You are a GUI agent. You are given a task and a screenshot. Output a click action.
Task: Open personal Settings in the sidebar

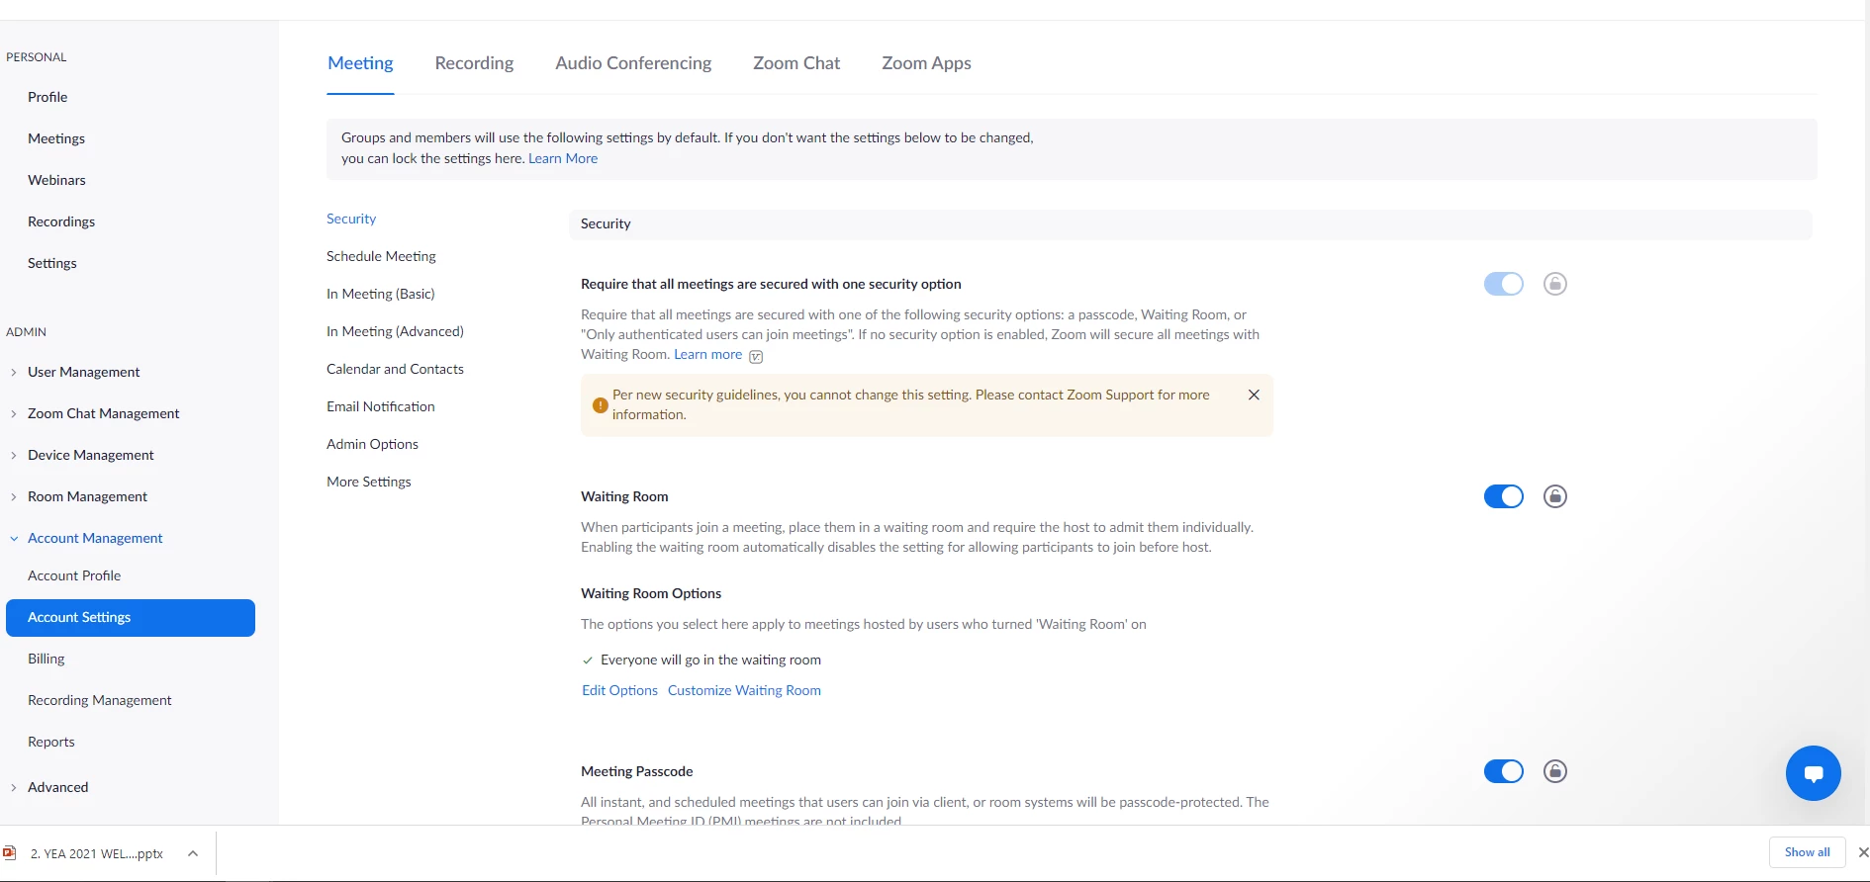click(x=51, y=263)
